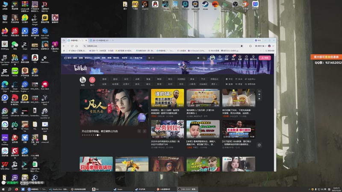Launch the Paradox Launcher v2 shortcut
The image size is (342, 192).
click(45, 113)
